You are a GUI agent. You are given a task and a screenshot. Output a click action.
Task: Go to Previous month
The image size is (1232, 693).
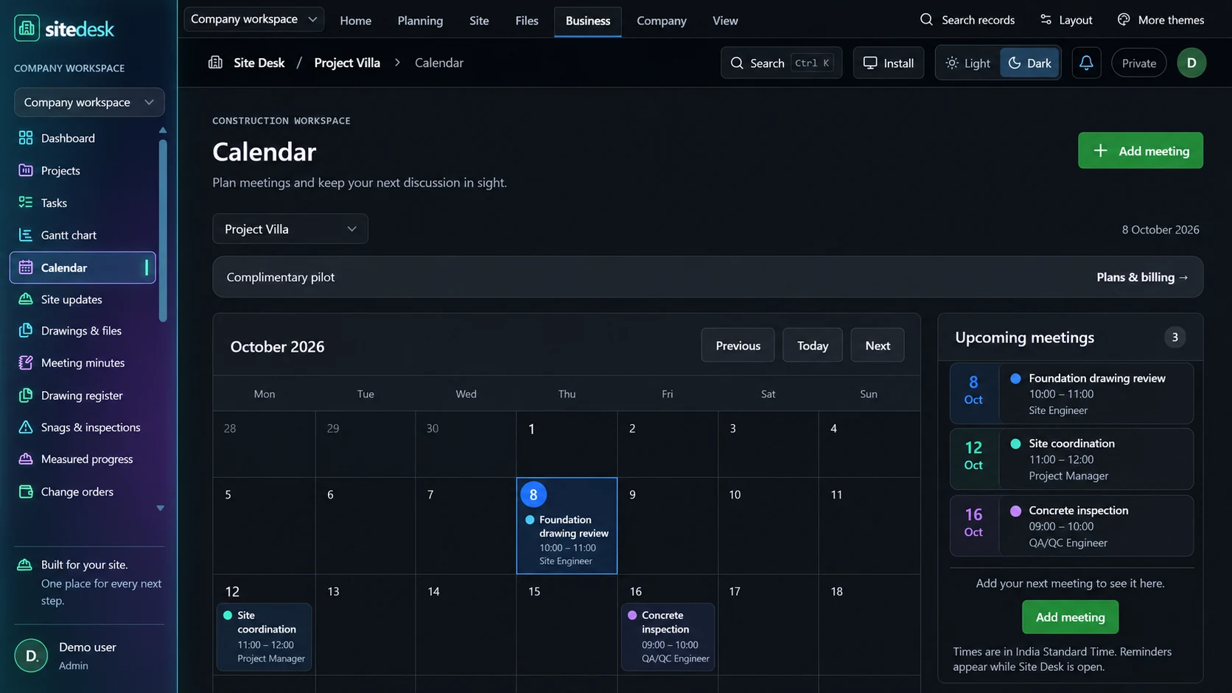738,345
